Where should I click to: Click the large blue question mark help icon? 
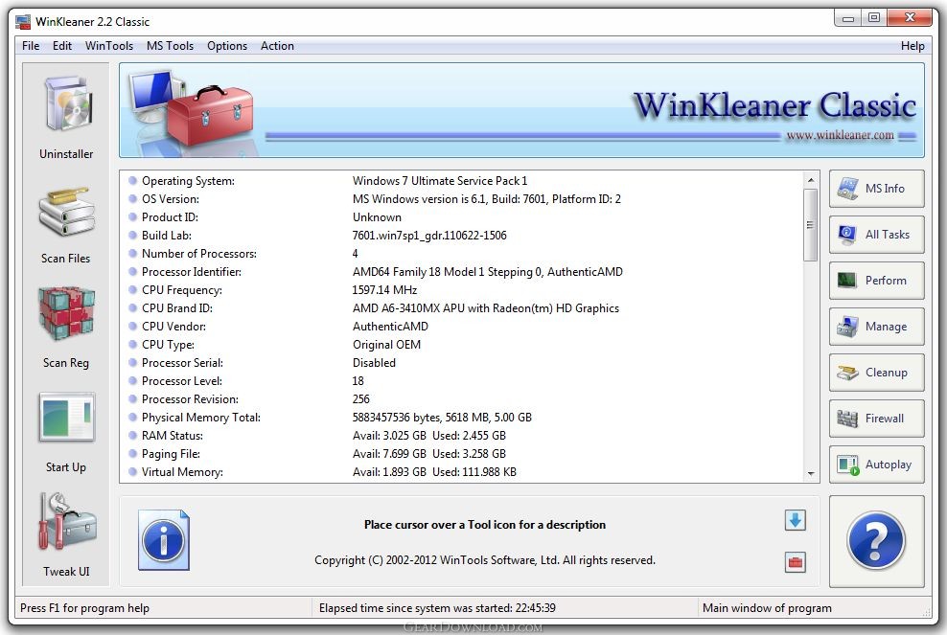coord(876,541)
